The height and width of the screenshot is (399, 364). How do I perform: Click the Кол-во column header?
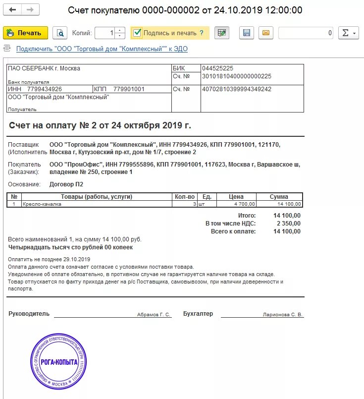[x=185, y=197]
